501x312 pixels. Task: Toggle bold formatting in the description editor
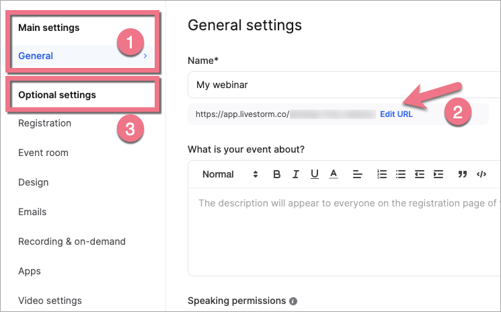click(276, 174)
